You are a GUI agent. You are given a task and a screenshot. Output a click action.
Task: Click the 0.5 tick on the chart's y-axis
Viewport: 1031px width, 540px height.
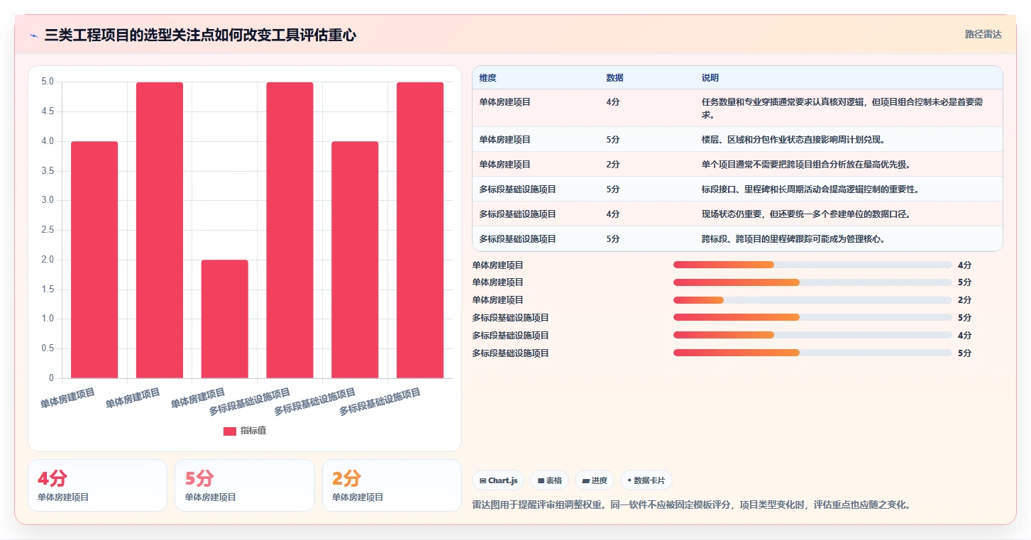point(48,348)
